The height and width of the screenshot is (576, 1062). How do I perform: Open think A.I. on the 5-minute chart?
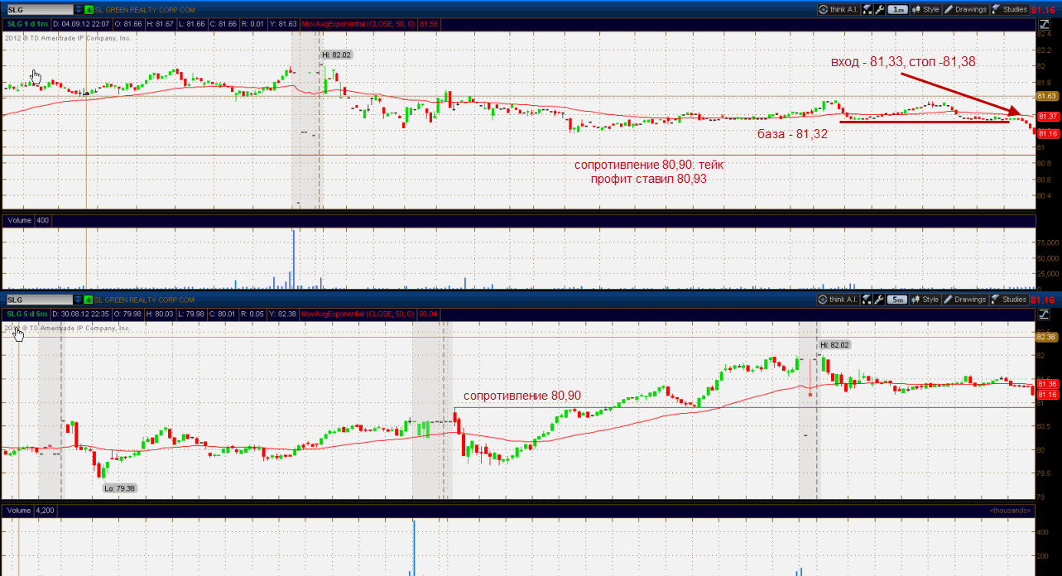coord(837,299)
